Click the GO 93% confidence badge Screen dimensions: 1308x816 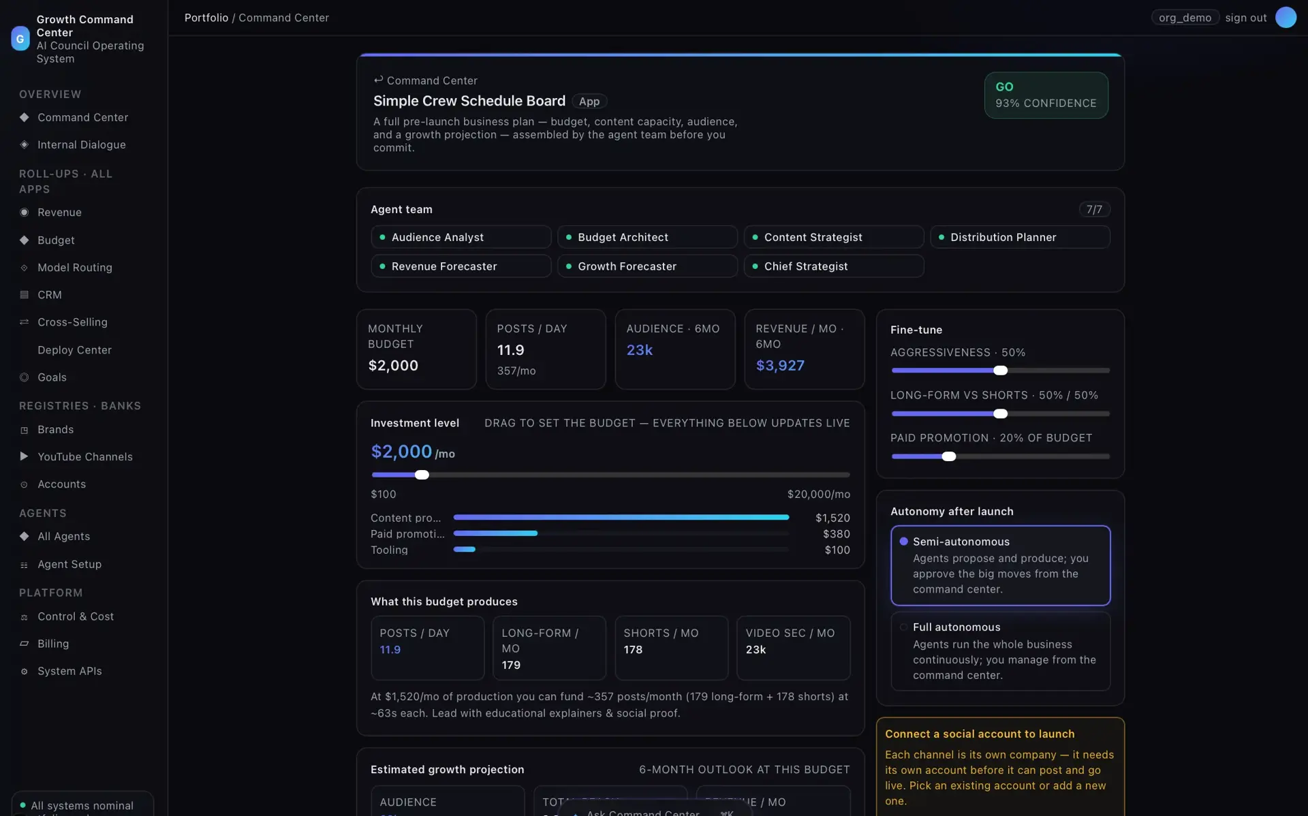coord(1046,95)
